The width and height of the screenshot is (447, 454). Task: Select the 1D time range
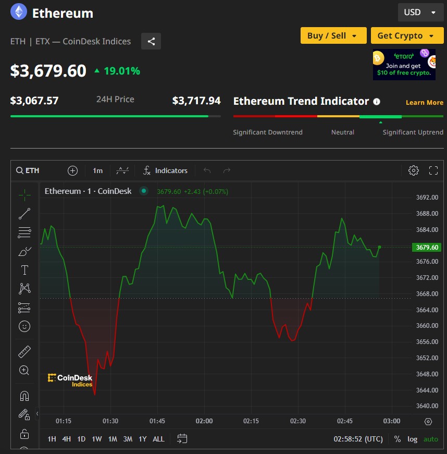[x=81, y=439]
